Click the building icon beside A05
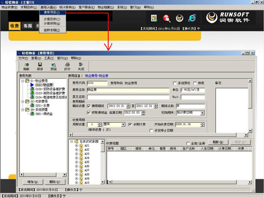The image size is (264, 198). 81,162
